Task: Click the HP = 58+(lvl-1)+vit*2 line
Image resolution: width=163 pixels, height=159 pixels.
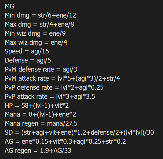Action: click(37, 106)
